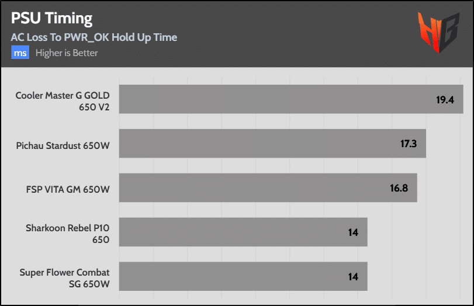This screenshot has height=306, width=474.
Task: Select the Pichau Stardust 650W bar
Action: pyautogui.click(x=272, y=144)
